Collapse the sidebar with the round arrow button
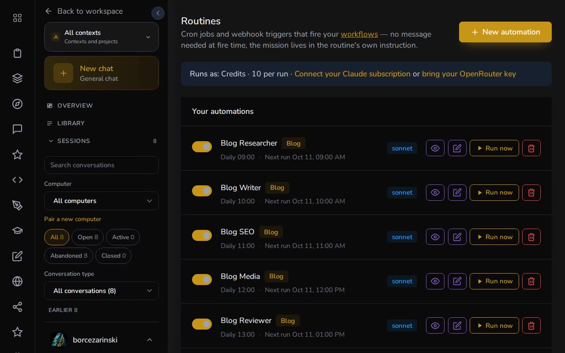 click(158, 13)
